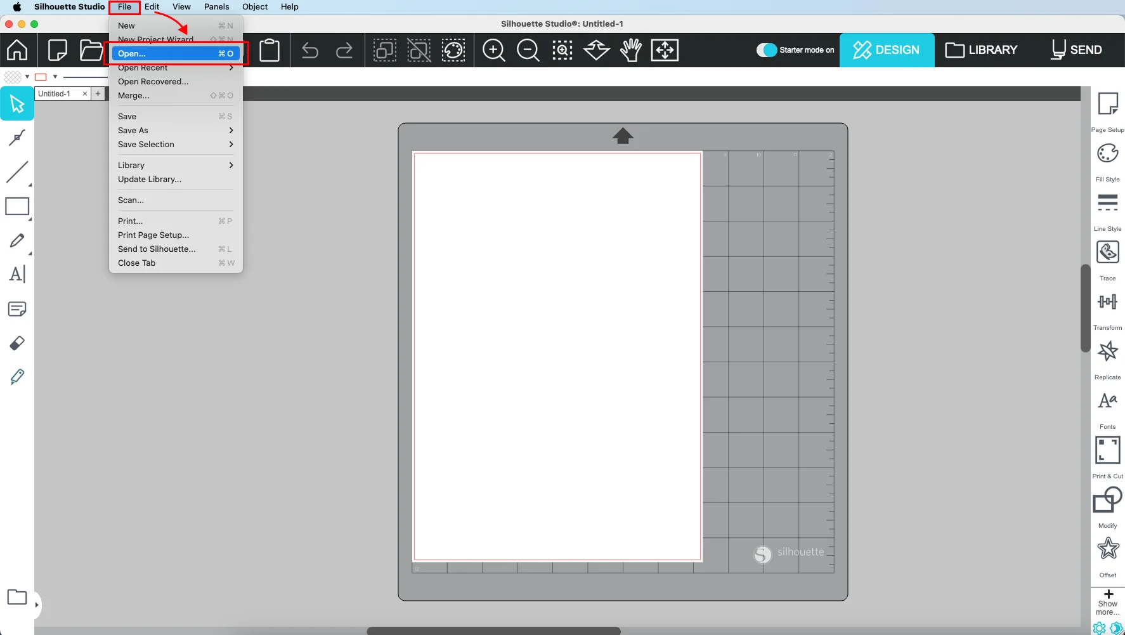Select the Text tool
Screen dimensions: 1125x635
coord(17,275)
